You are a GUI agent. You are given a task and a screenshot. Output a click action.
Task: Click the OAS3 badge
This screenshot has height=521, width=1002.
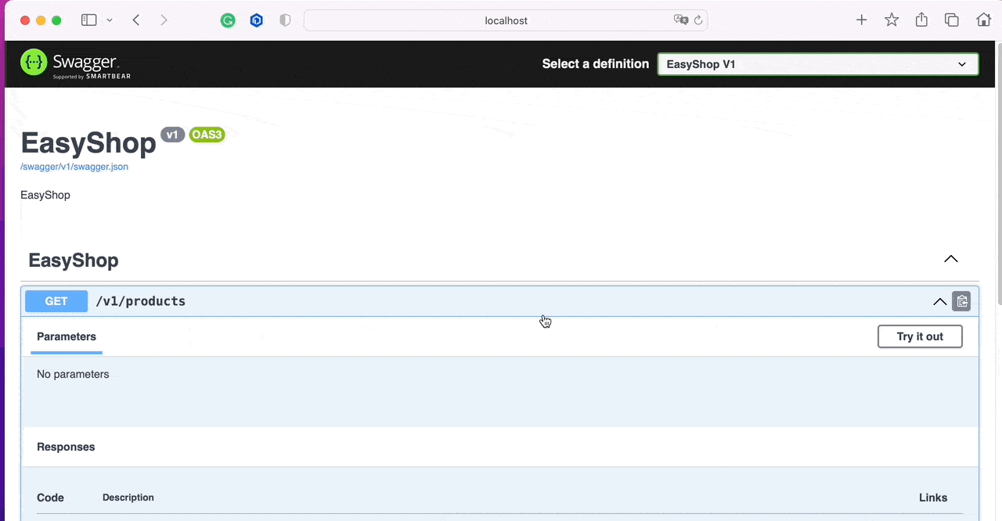pyautogui.click(x=207, y=135)
